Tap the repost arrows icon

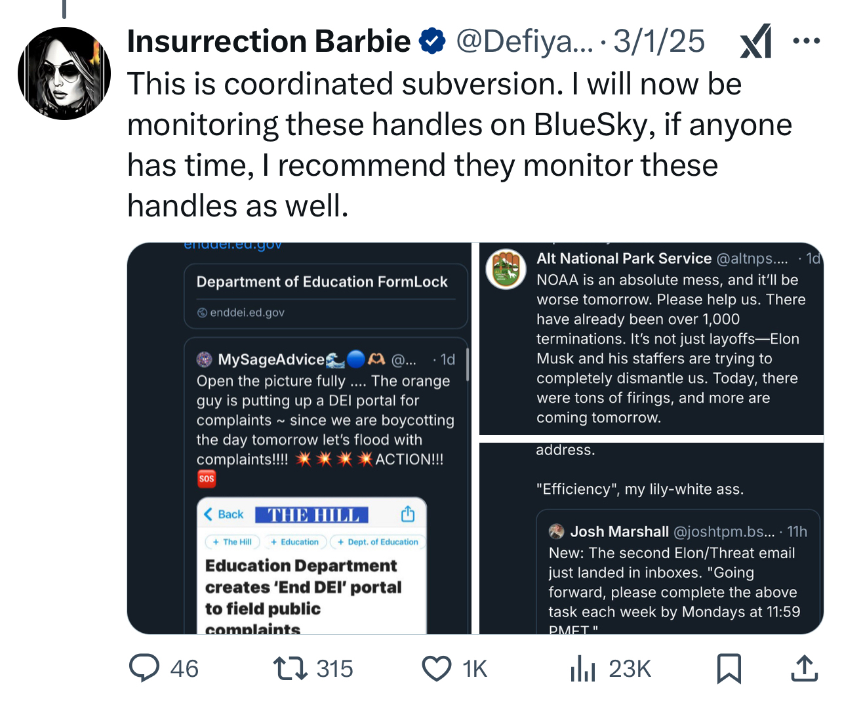(290, 668)
